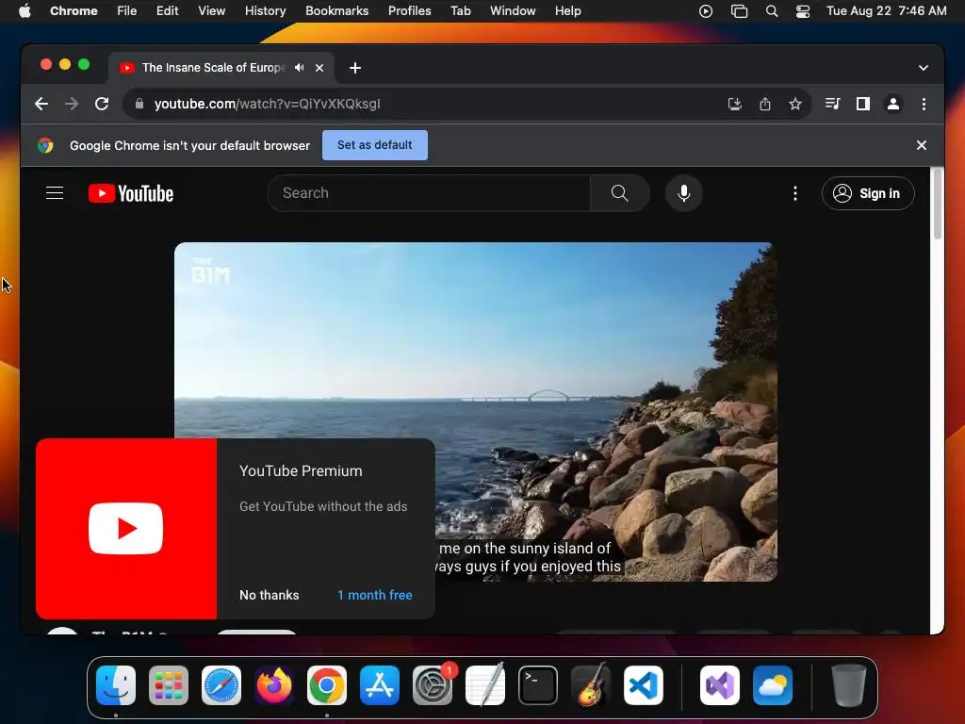965x724 pixels.
Task: Open the Apple menu
Action: click(25, 11)
